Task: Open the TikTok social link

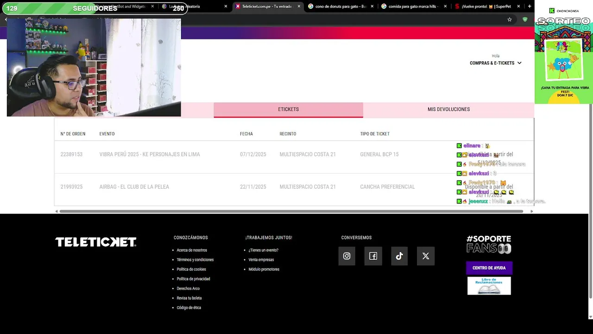Action: click(x=399, y=256)
